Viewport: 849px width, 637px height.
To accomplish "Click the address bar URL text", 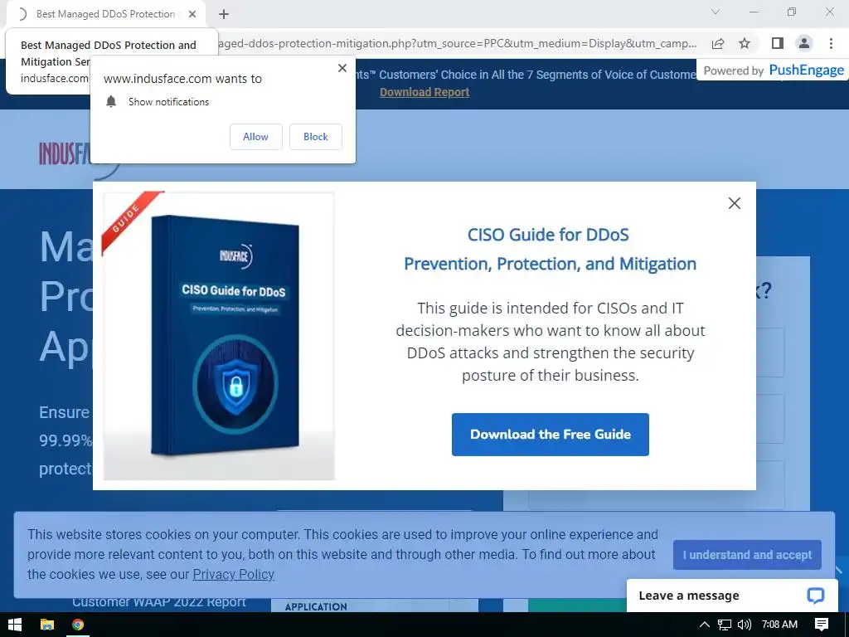I will coord(458,43).
